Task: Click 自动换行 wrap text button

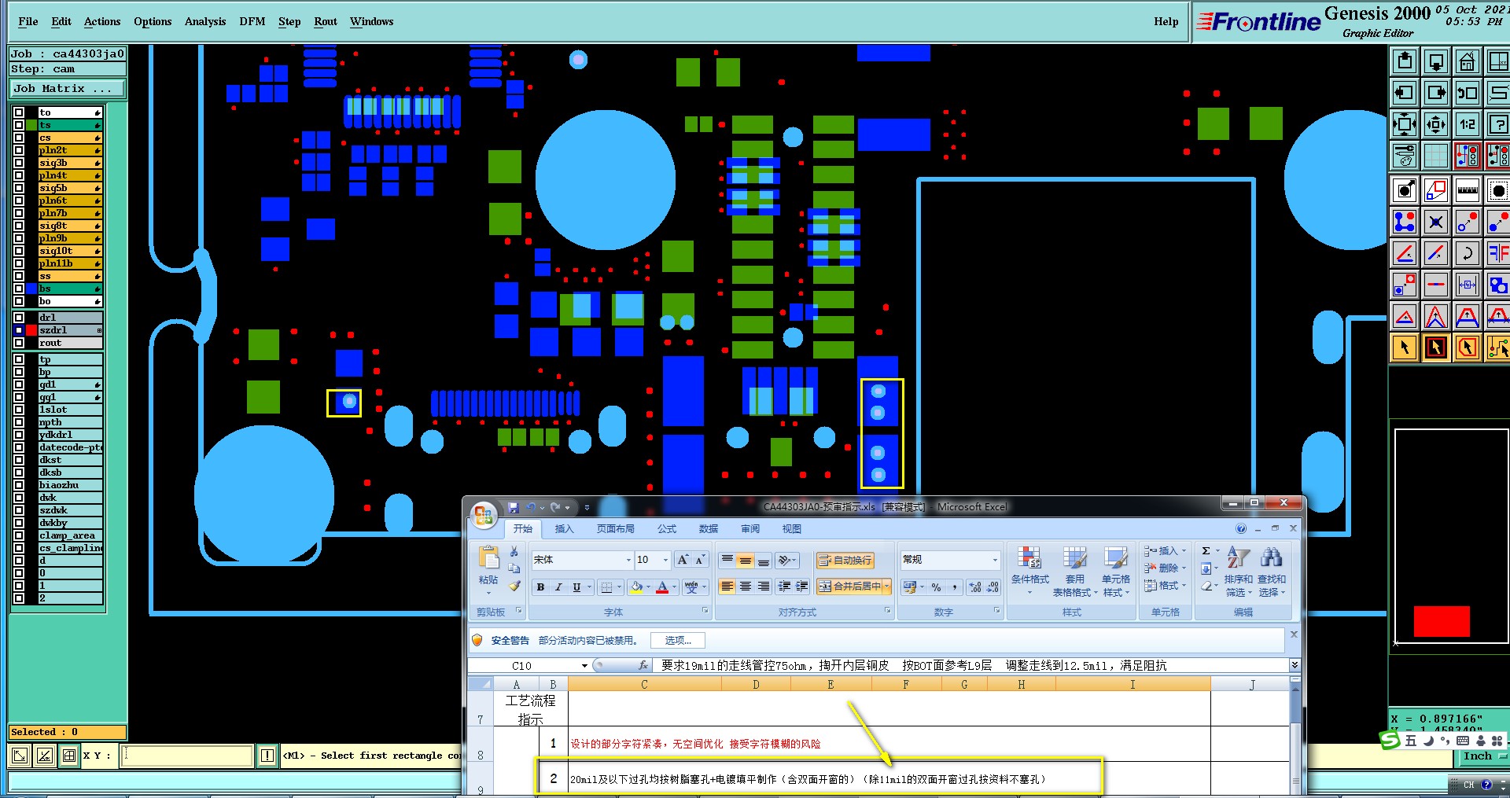Action: (x=845, y=560)
